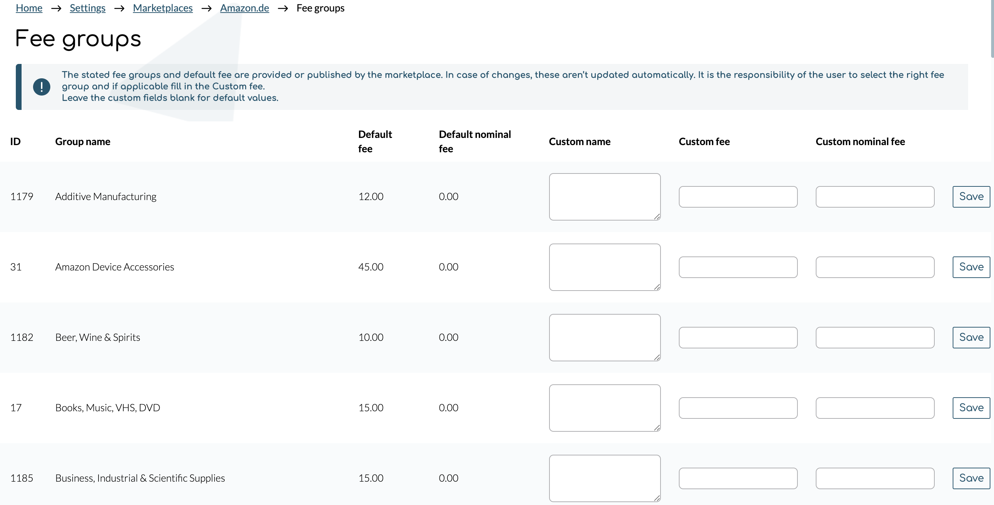Click the 'Fee groups' breadcrumb text
This screenshot has width=994, height=505.
[x=320, y=8]
